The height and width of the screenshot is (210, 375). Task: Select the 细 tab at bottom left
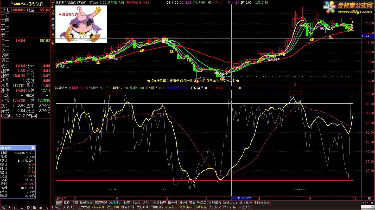(x=16, y=207)
